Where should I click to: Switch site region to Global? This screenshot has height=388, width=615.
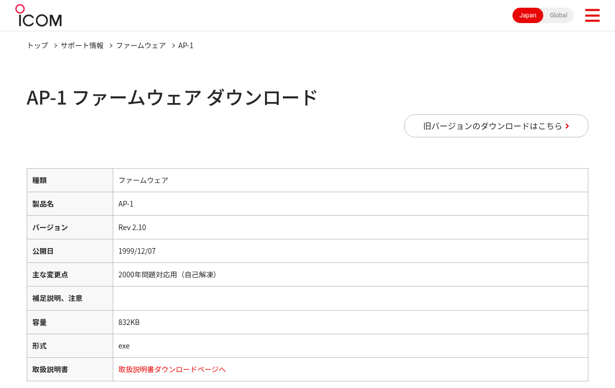coord(559,15)
